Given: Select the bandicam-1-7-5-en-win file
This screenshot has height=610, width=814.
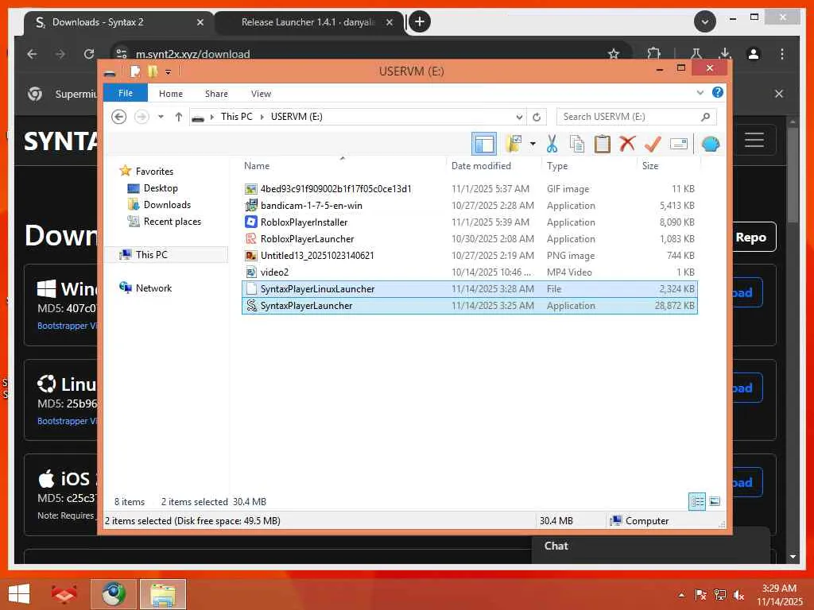Looking at the screenshot, I should pos(469,206).
